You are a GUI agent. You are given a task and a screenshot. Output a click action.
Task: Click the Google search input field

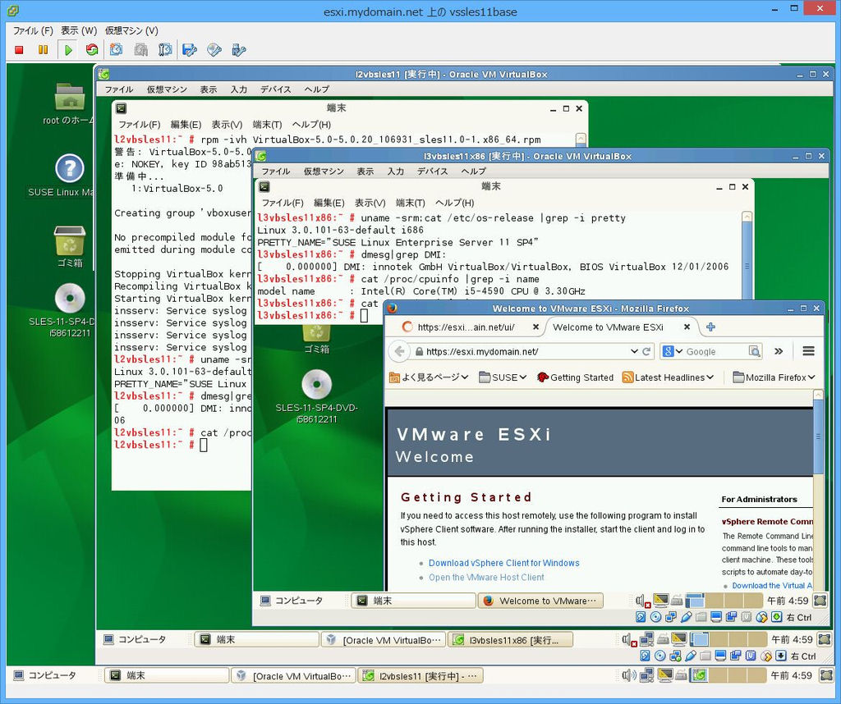click(715, 351)
